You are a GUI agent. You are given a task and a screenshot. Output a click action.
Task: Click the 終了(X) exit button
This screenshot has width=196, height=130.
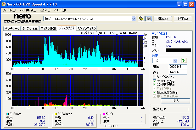tap(183, 19)
